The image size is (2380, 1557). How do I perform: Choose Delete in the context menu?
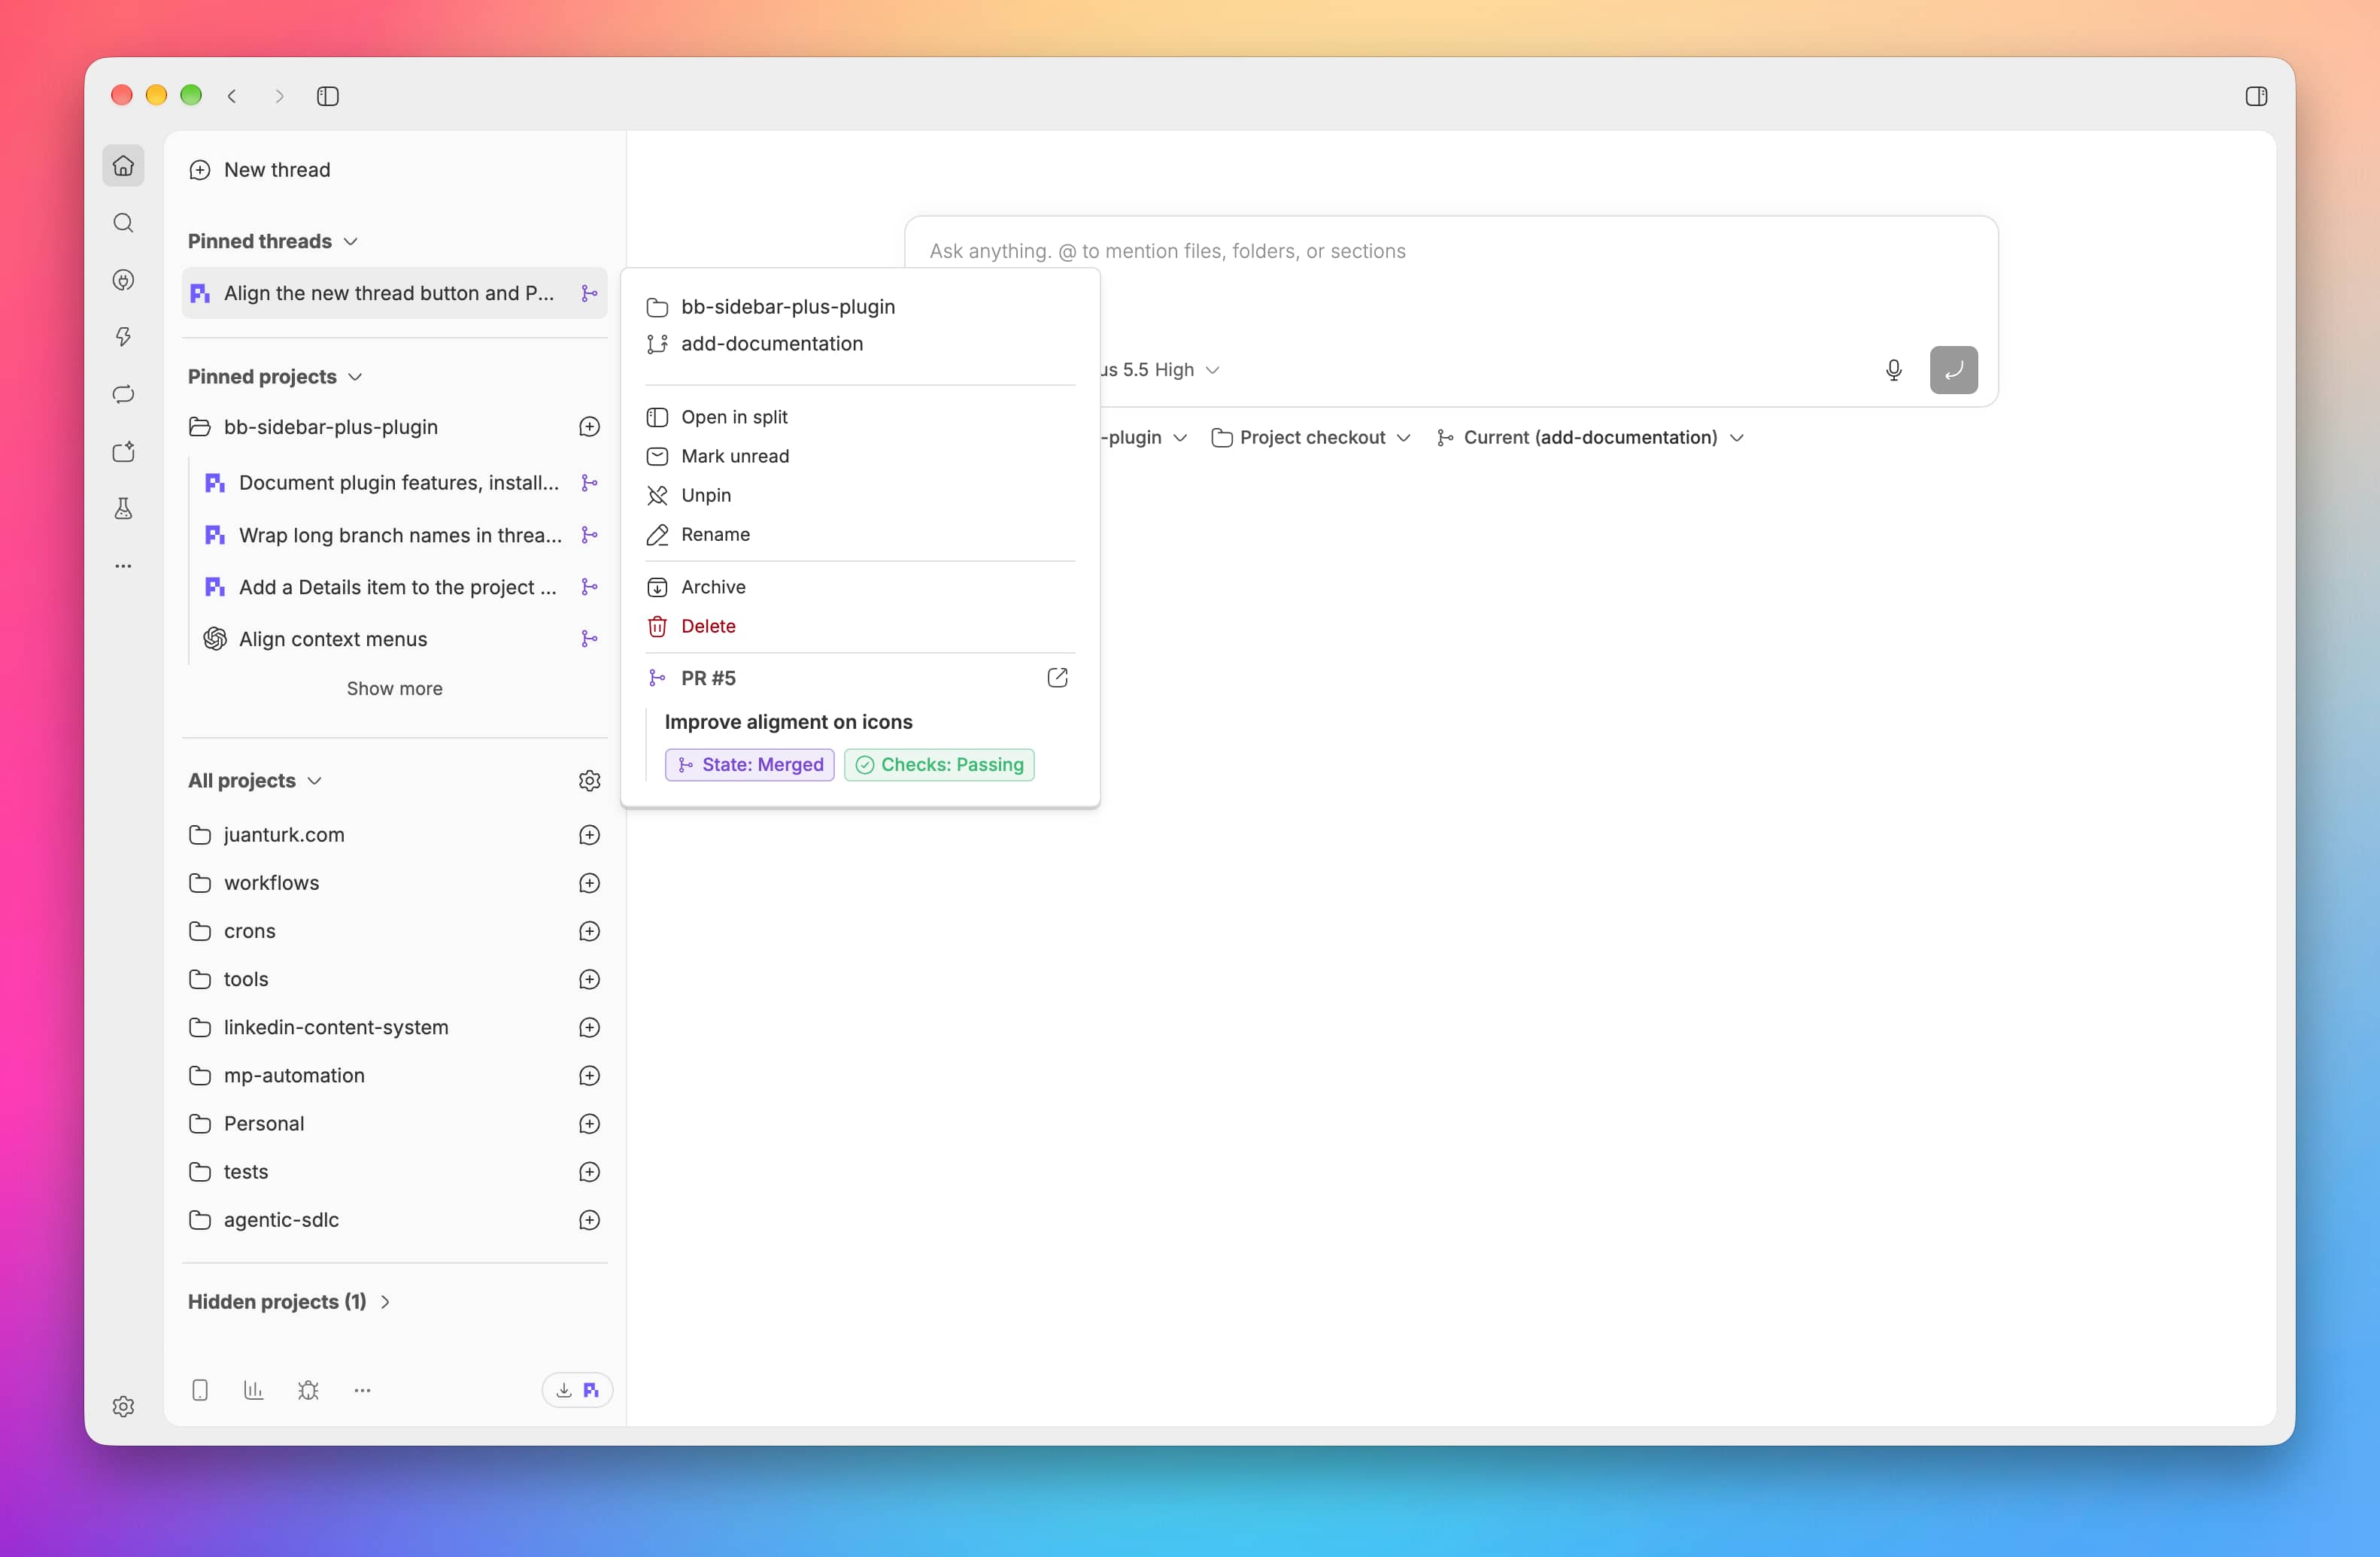point(860,626)
